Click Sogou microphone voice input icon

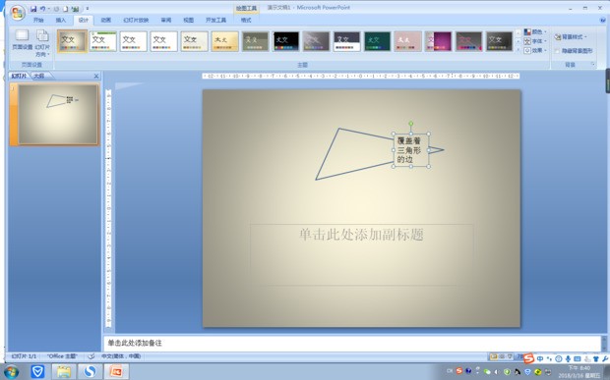click(568, 359)
